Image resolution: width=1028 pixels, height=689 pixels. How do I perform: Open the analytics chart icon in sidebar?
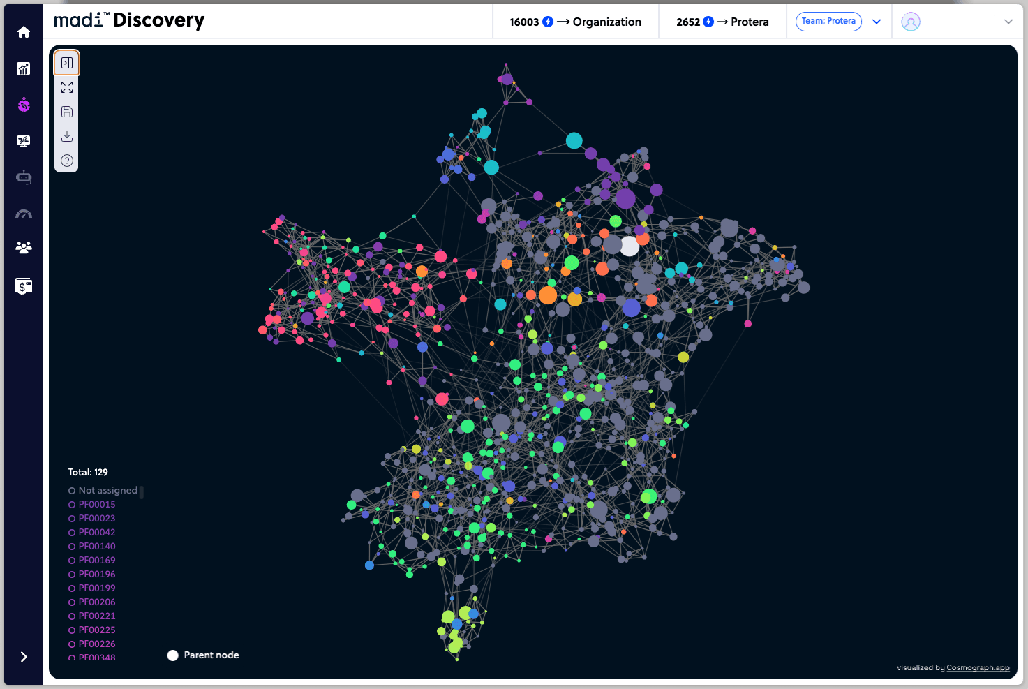pyautogui.click(x=24, y=68)
